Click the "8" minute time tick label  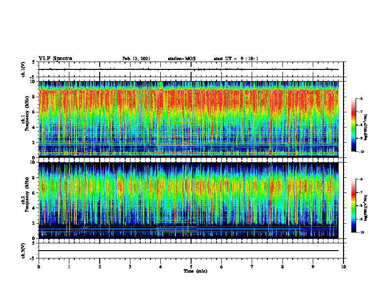click(x=282, y=267)
